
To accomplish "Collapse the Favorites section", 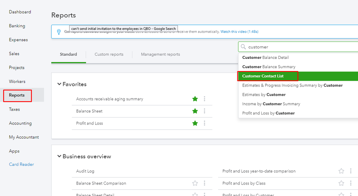I will [x=60, y=84].
